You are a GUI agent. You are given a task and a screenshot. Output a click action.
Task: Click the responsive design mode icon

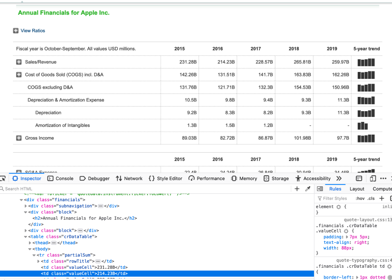(372, 179)
